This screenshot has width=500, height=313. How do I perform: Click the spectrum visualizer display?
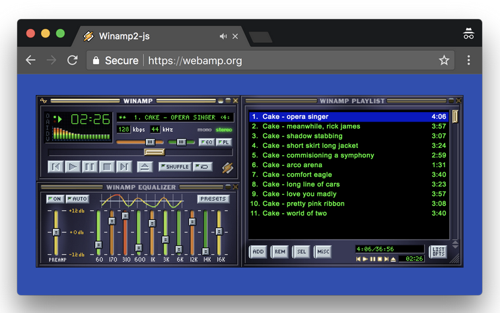(82, 133)
